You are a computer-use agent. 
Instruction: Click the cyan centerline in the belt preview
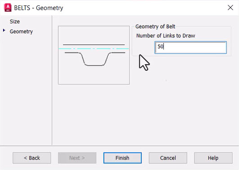click(x=94, y=49)
